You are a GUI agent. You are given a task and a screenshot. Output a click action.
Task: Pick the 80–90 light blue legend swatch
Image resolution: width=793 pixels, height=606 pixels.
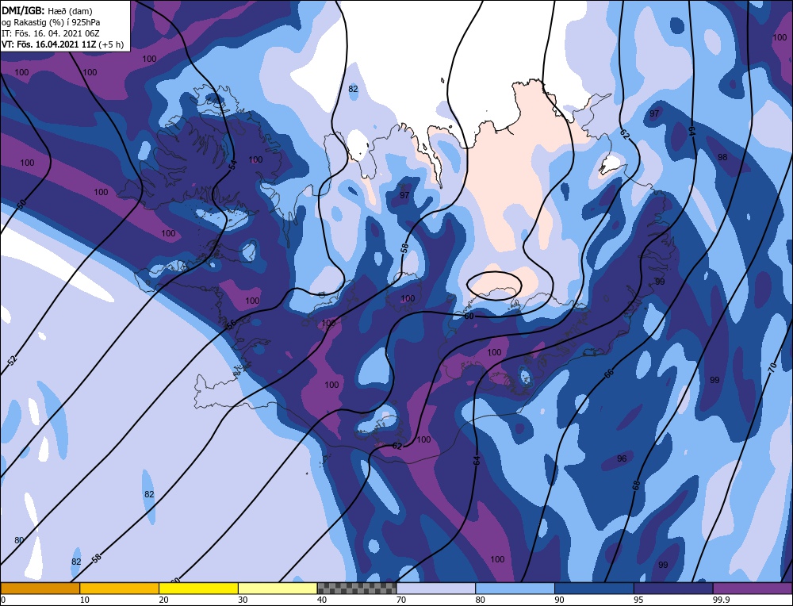coord(515,588)
